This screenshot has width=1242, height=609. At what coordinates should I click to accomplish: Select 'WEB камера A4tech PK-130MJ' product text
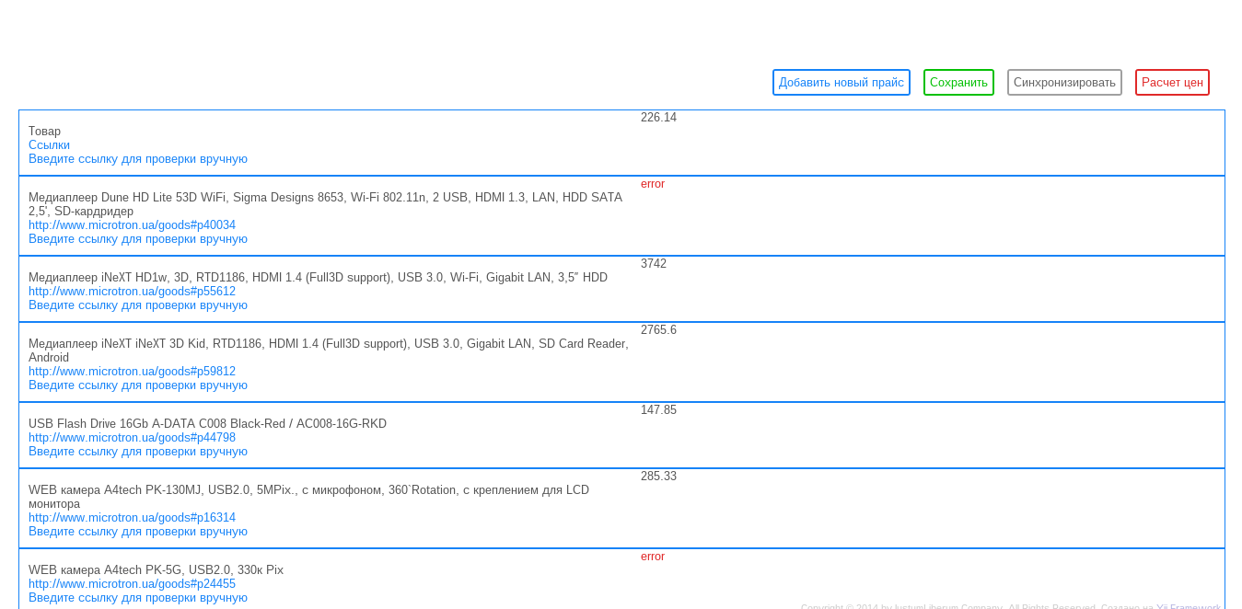[308, 497]
